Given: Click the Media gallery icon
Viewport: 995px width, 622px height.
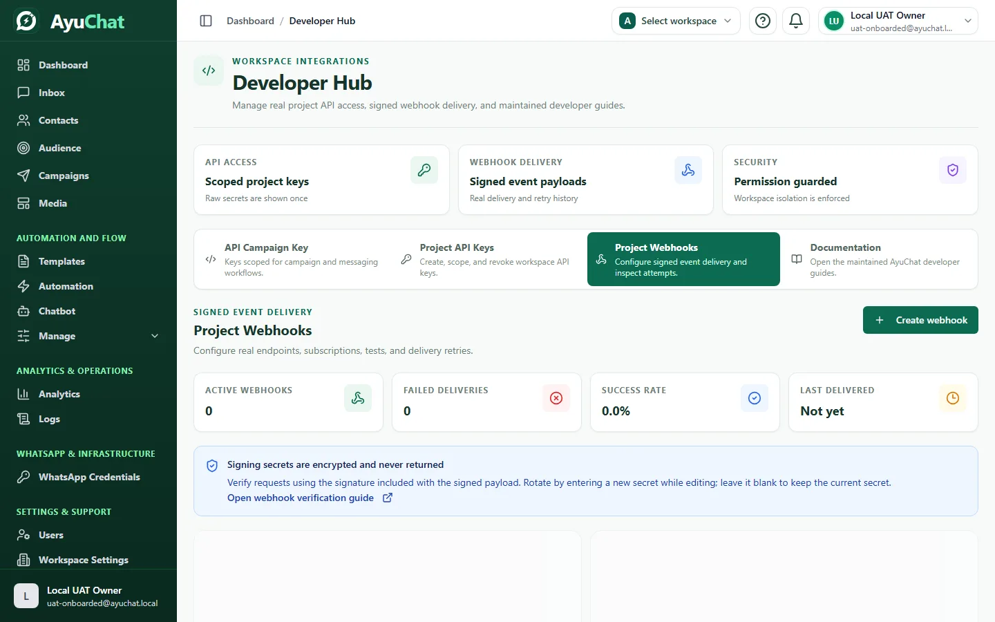Looking at the screenshot, I should (x=23, y=203).
